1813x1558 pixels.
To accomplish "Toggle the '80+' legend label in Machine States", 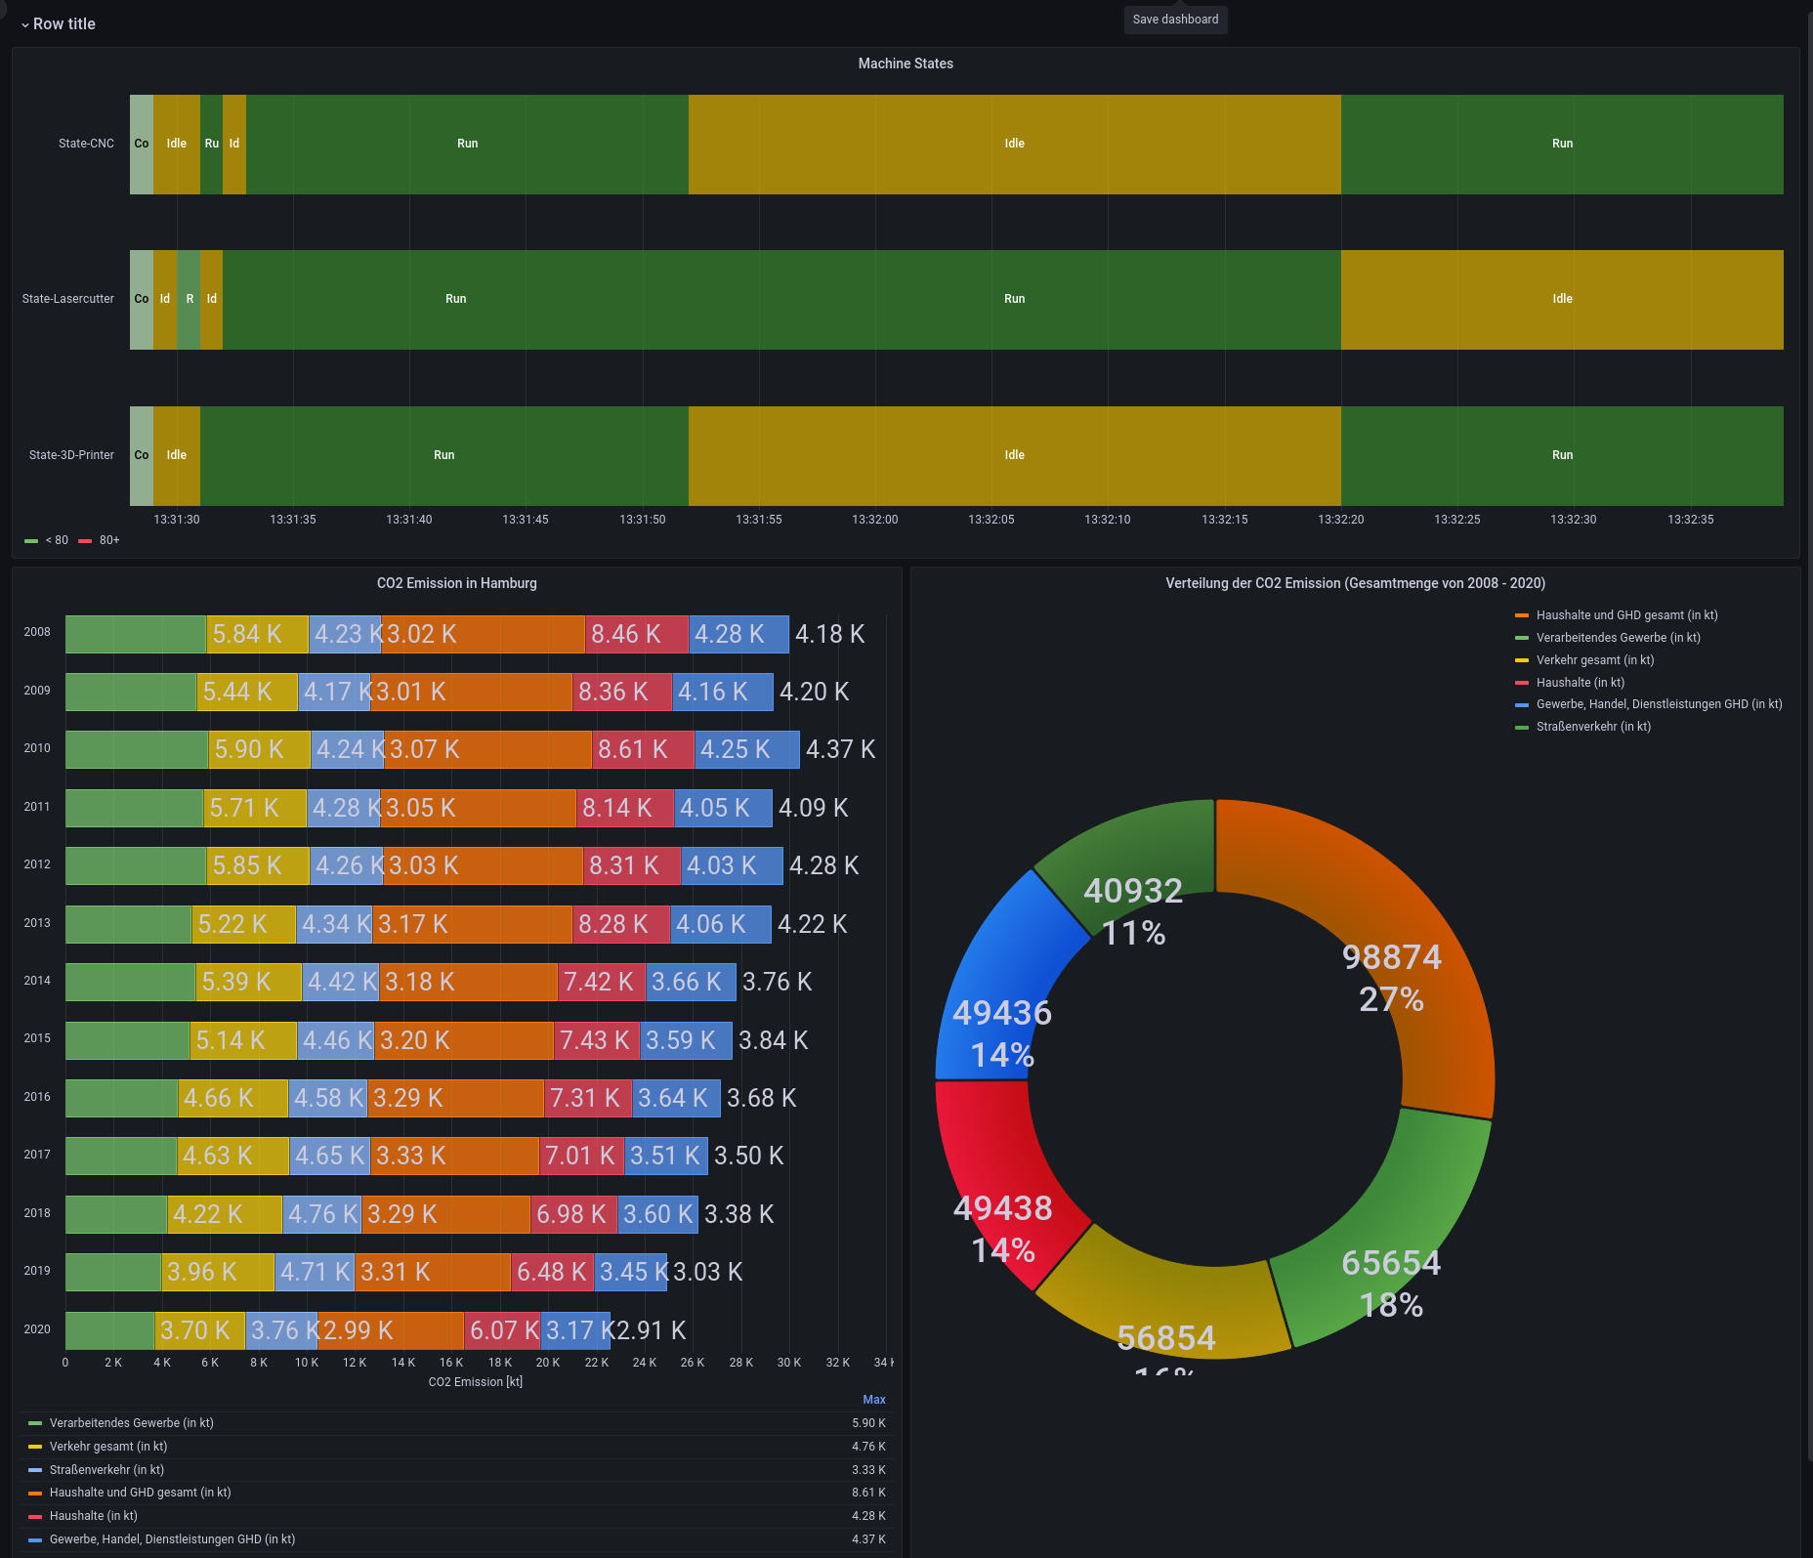I will tap(109, 540).
